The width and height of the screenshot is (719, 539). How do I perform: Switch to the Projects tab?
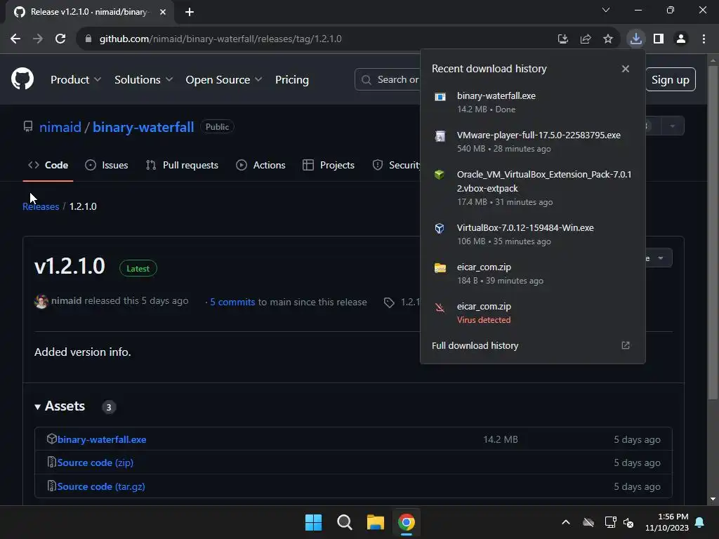329,165
